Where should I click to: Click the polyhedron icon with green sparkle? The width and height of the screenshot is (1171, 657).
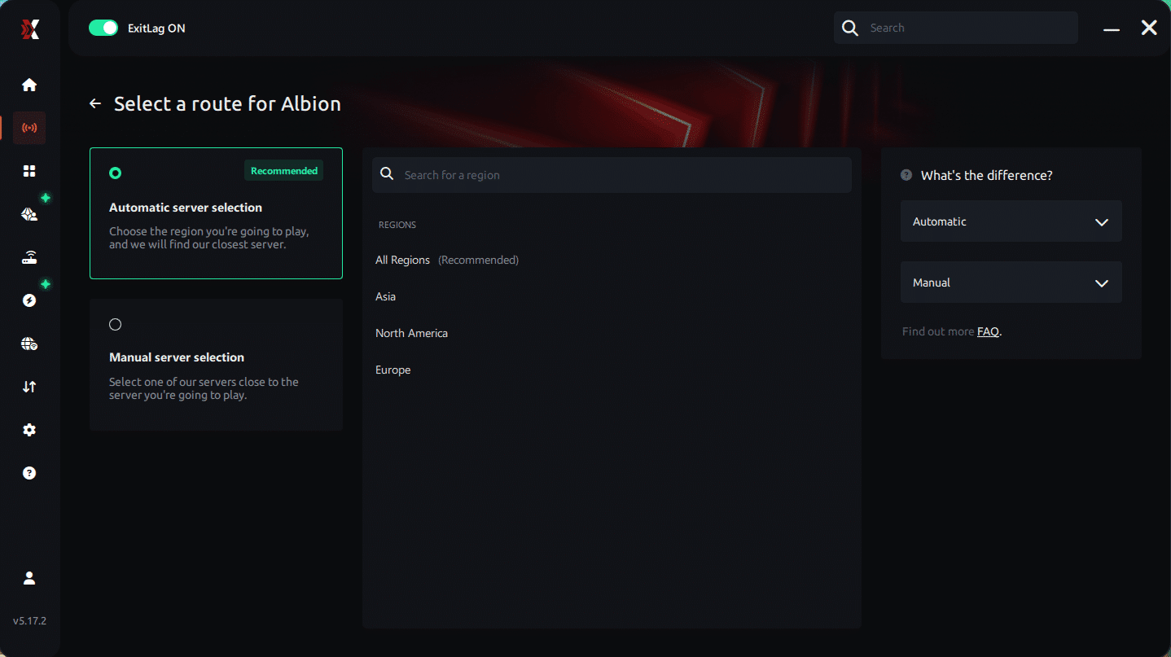(29, 214)
